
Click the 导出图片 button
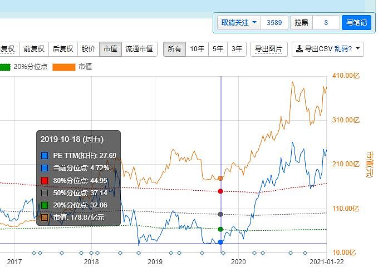coord(269,49)
